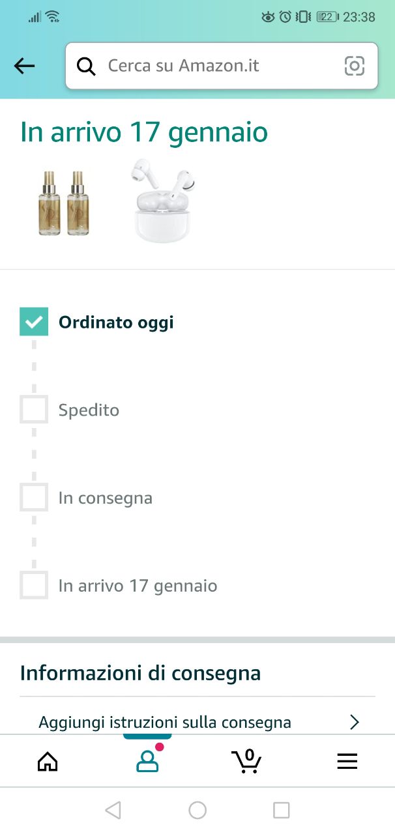Open the hamburger menu icon
Screen dimensions: 395x834
(347, 761)
